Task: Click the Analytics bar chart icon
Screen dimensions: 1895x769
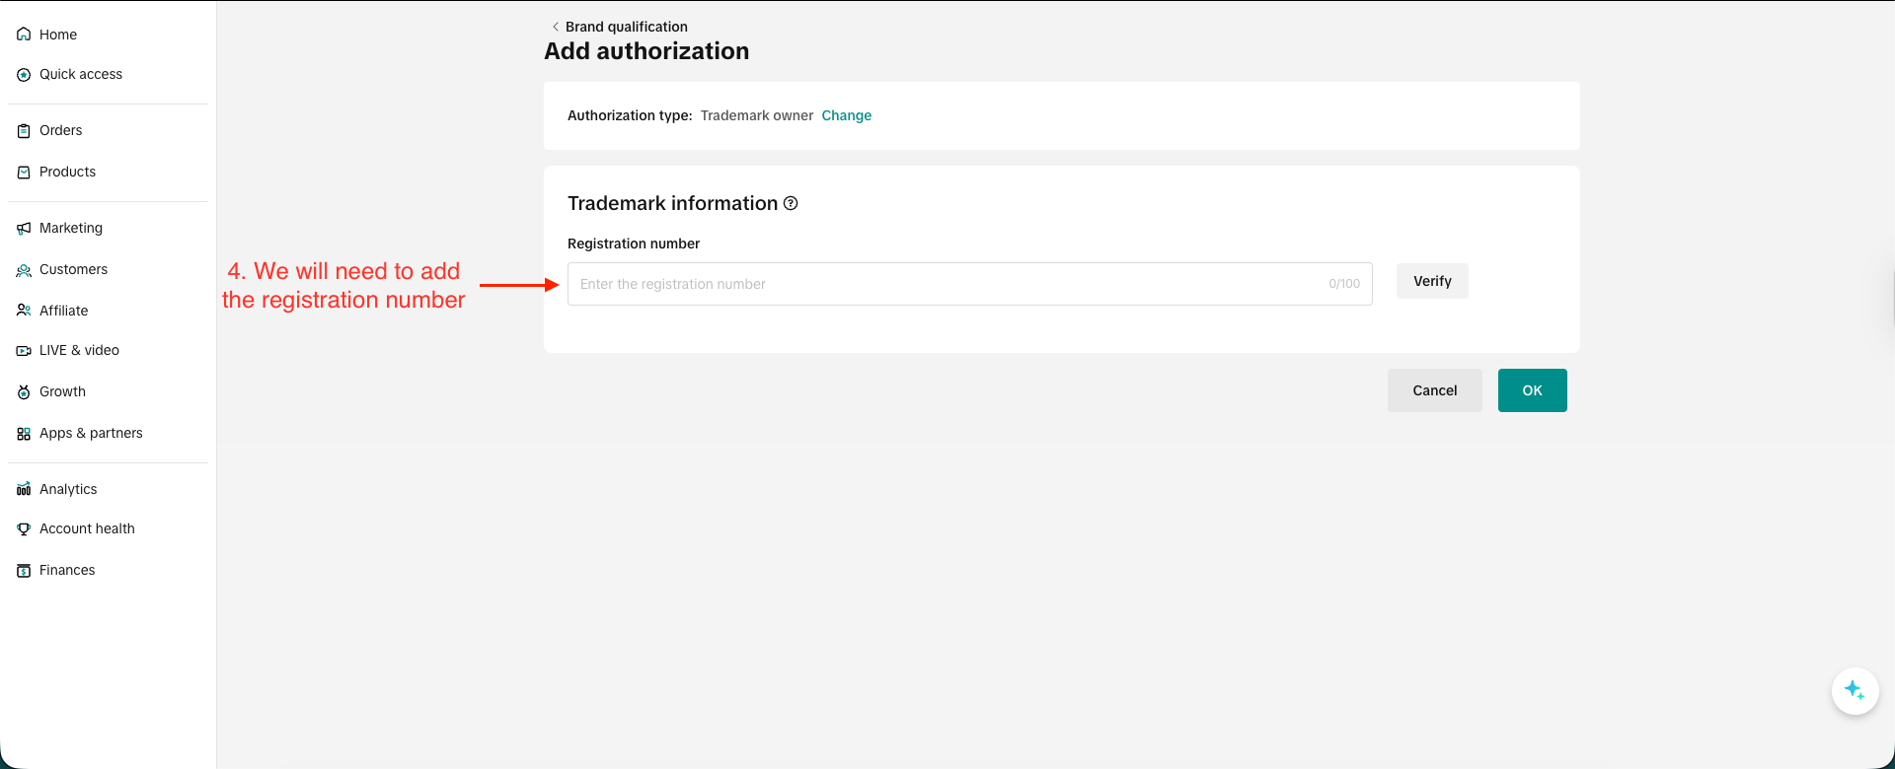Action: tap(24, 489)
